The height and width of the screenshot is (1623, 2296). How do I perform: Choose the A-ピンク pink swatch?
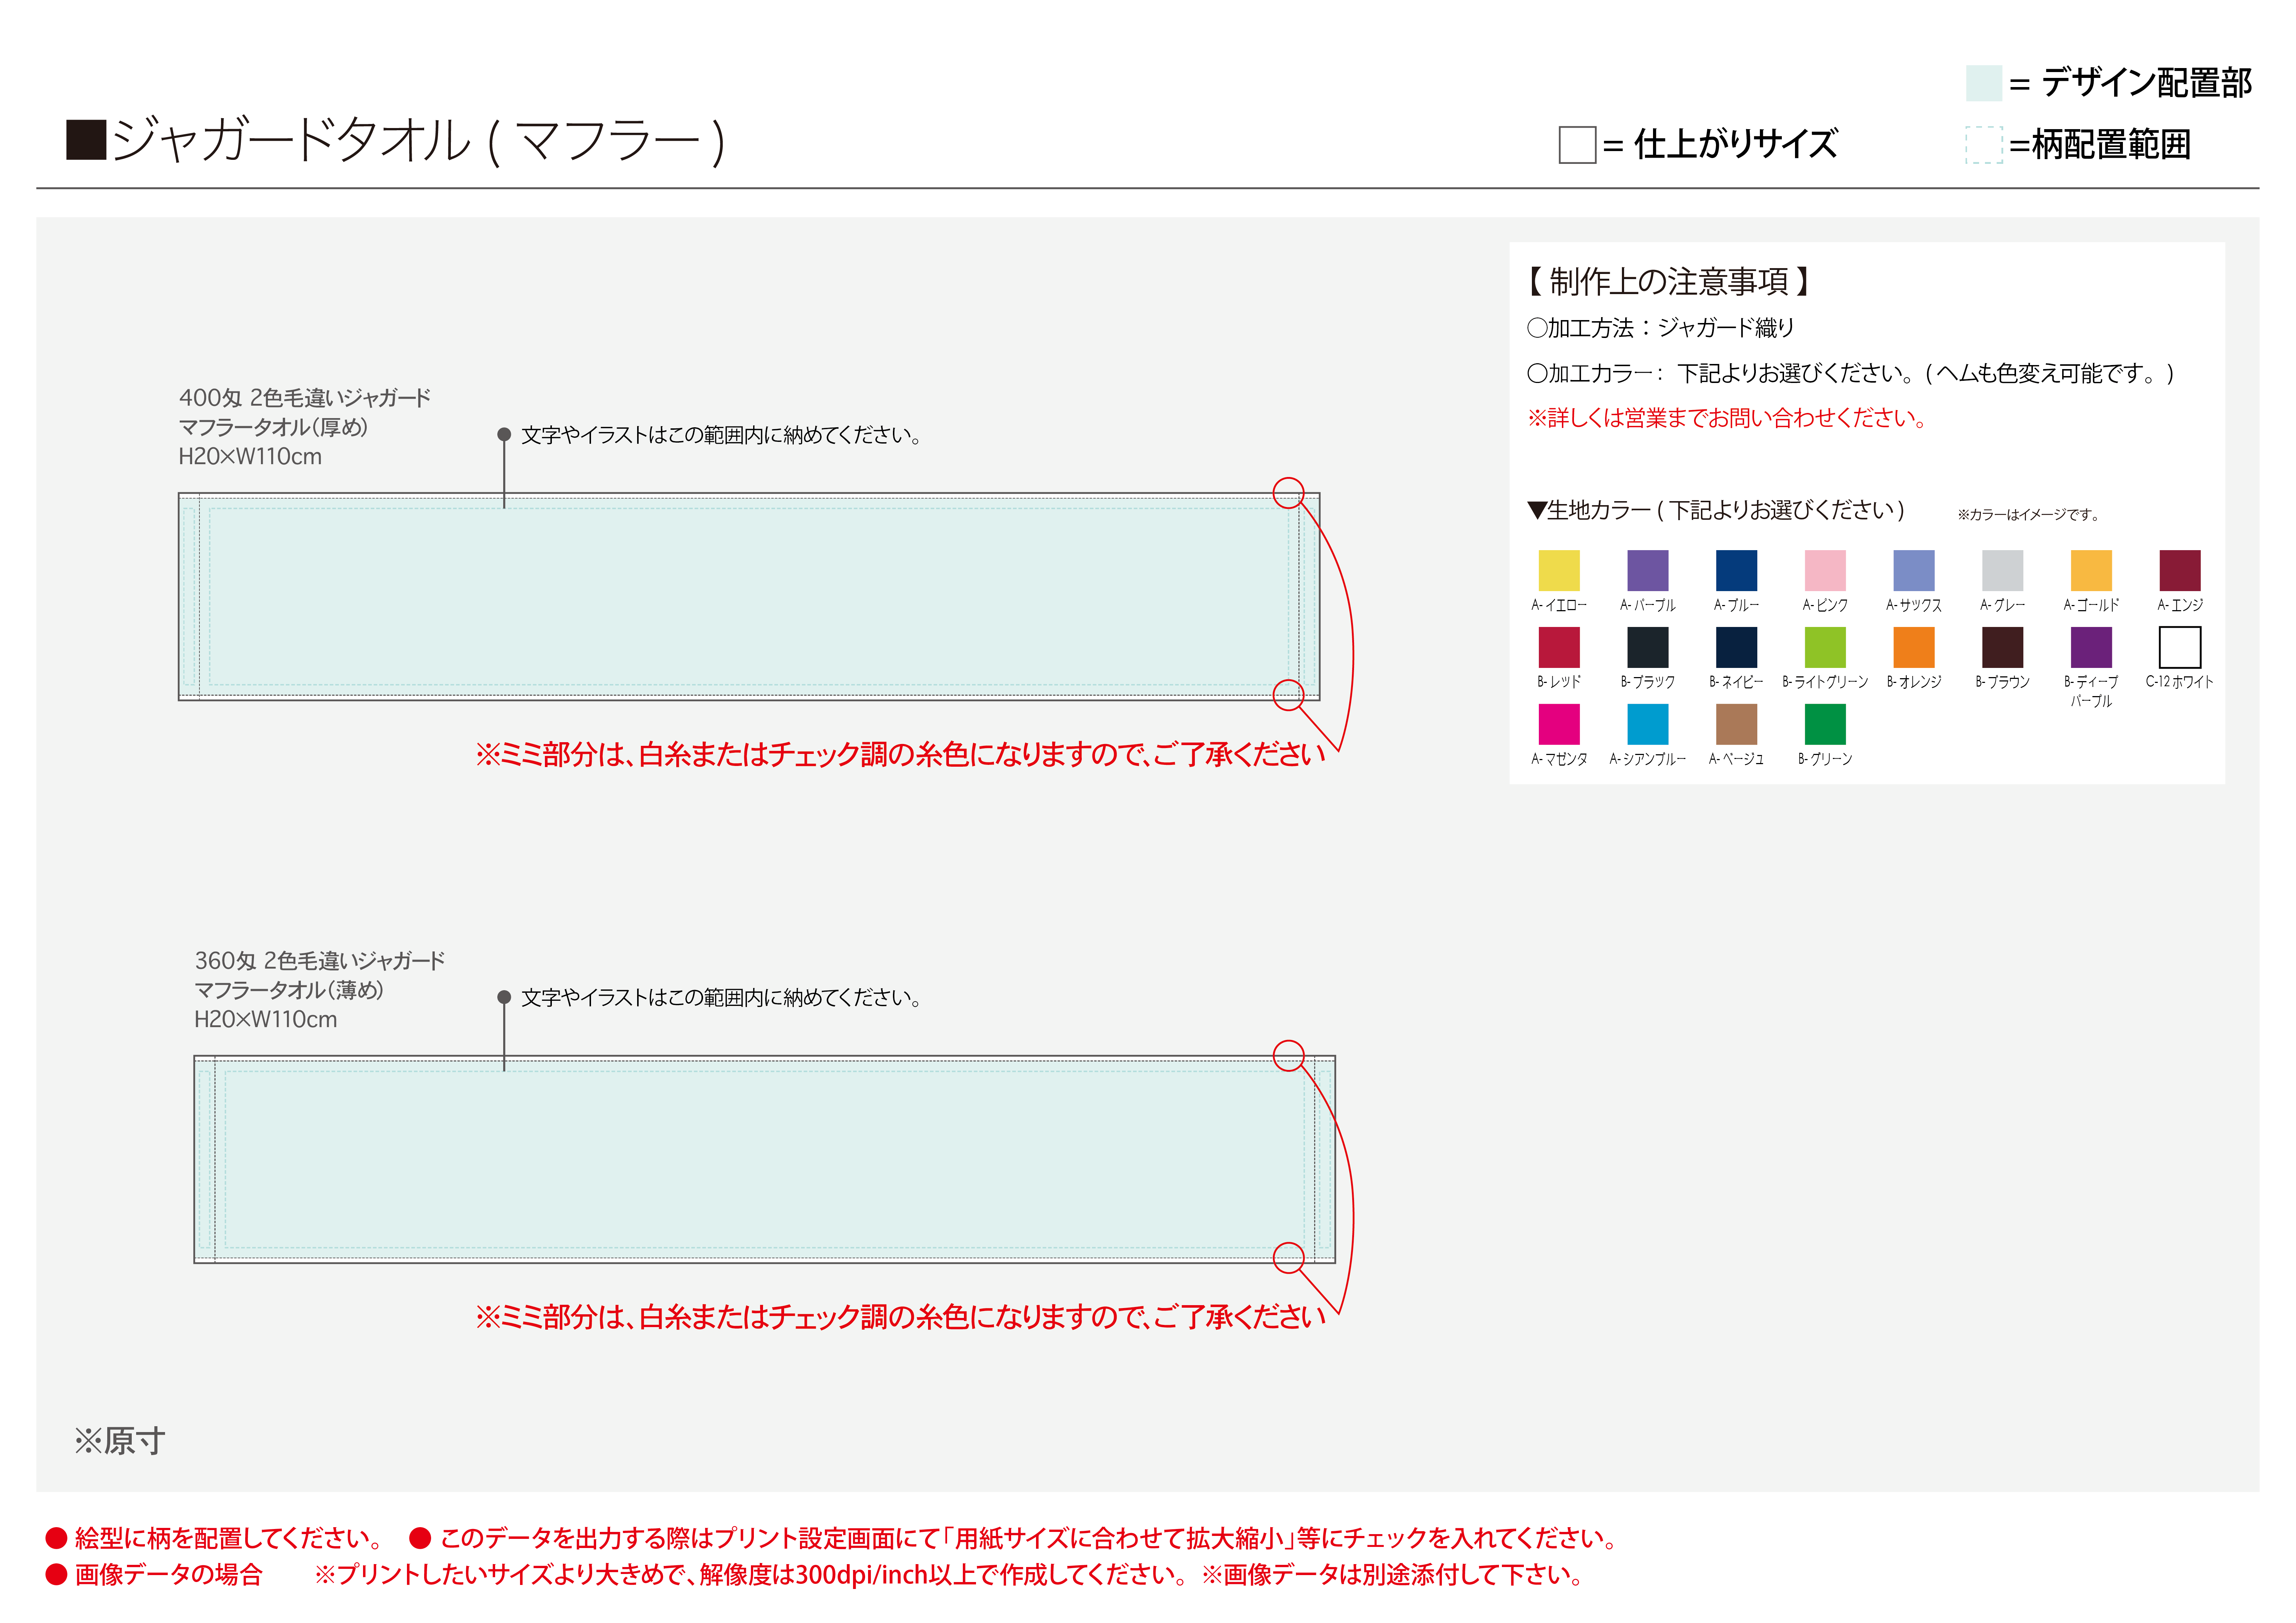point(1825,571)
